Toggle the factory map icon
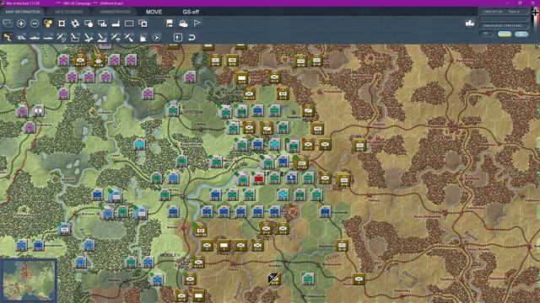This screenshot has height=303, width=540. [x=116, y=24]
